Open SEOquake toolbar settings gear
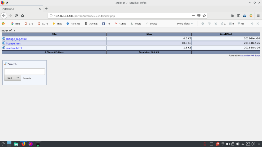Viewport: 262px width, 147px height. point(252,24)
